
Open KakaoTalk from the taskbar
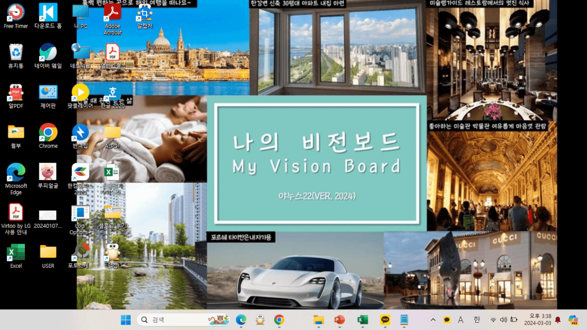pyautogui.click(x=385, y=320)
